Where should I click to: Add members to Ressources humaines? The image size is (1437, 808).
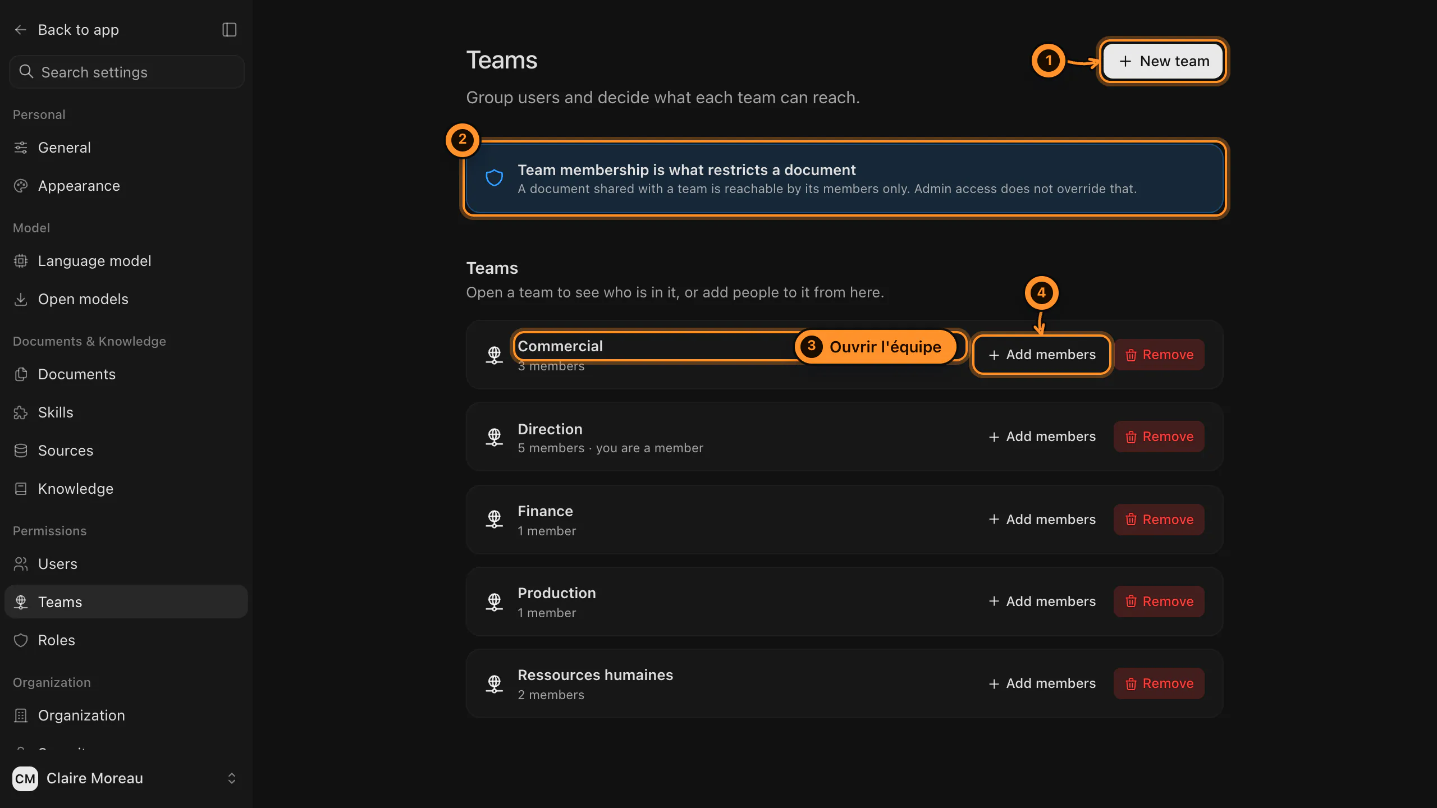pyautogui.click(x=1042, y=683)
